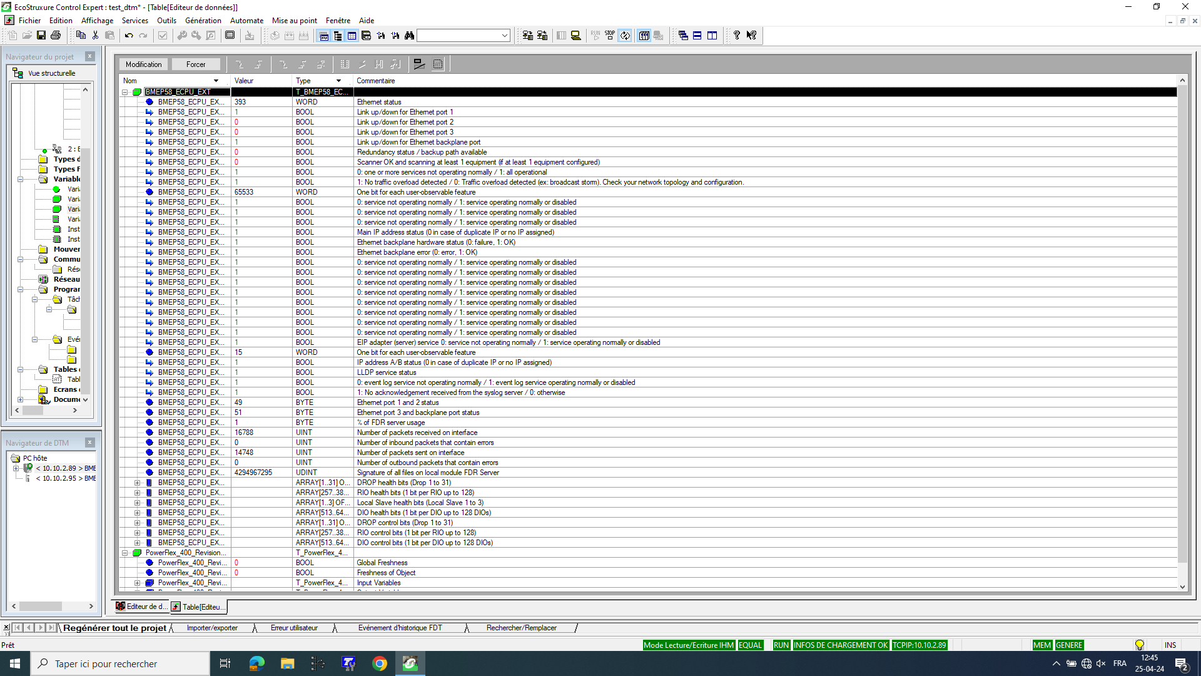
Task: Click the Print icon in toolbar
Action: 55,36
